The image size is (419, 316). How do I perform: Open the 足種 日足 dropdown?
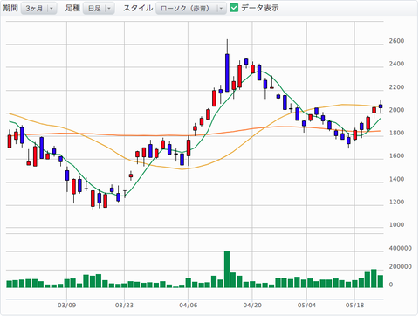tap(99, 9)
